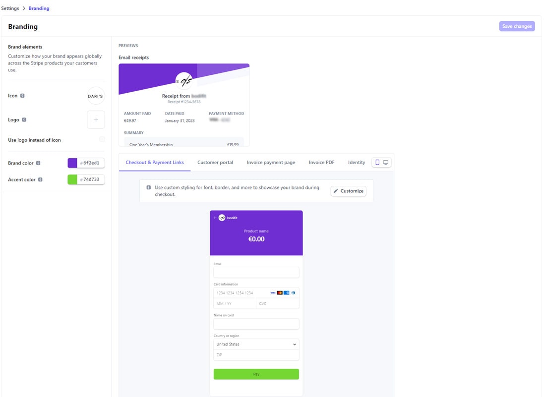Viewport: 544px width, 397px height.
Task: Click the Customize button
Action: [348, 191]
